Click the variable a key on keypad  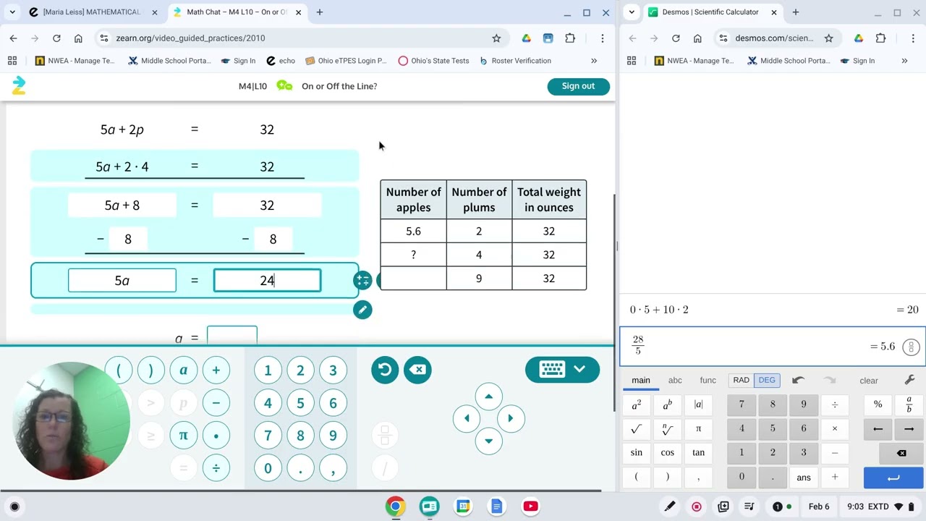coord(184,370)
